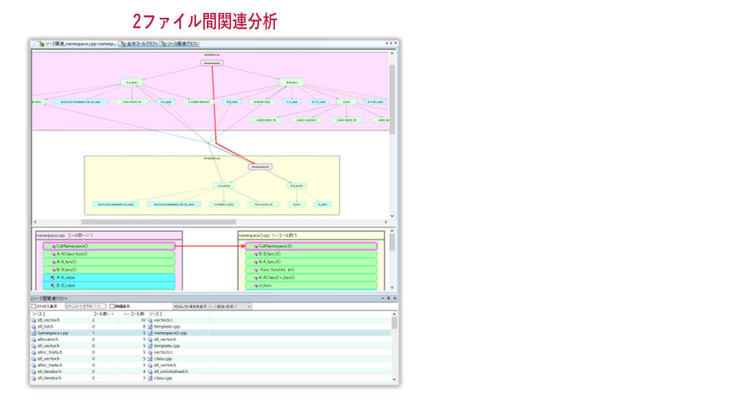The width and height of the screenshot is (756, 415).
Task: Click the header icon beside allocator.h
Action: [x=34, y=339]
